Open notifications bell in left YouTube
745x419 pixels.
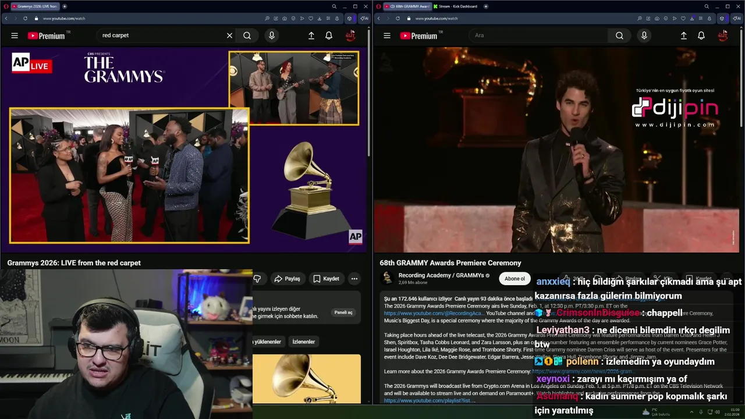329,35
